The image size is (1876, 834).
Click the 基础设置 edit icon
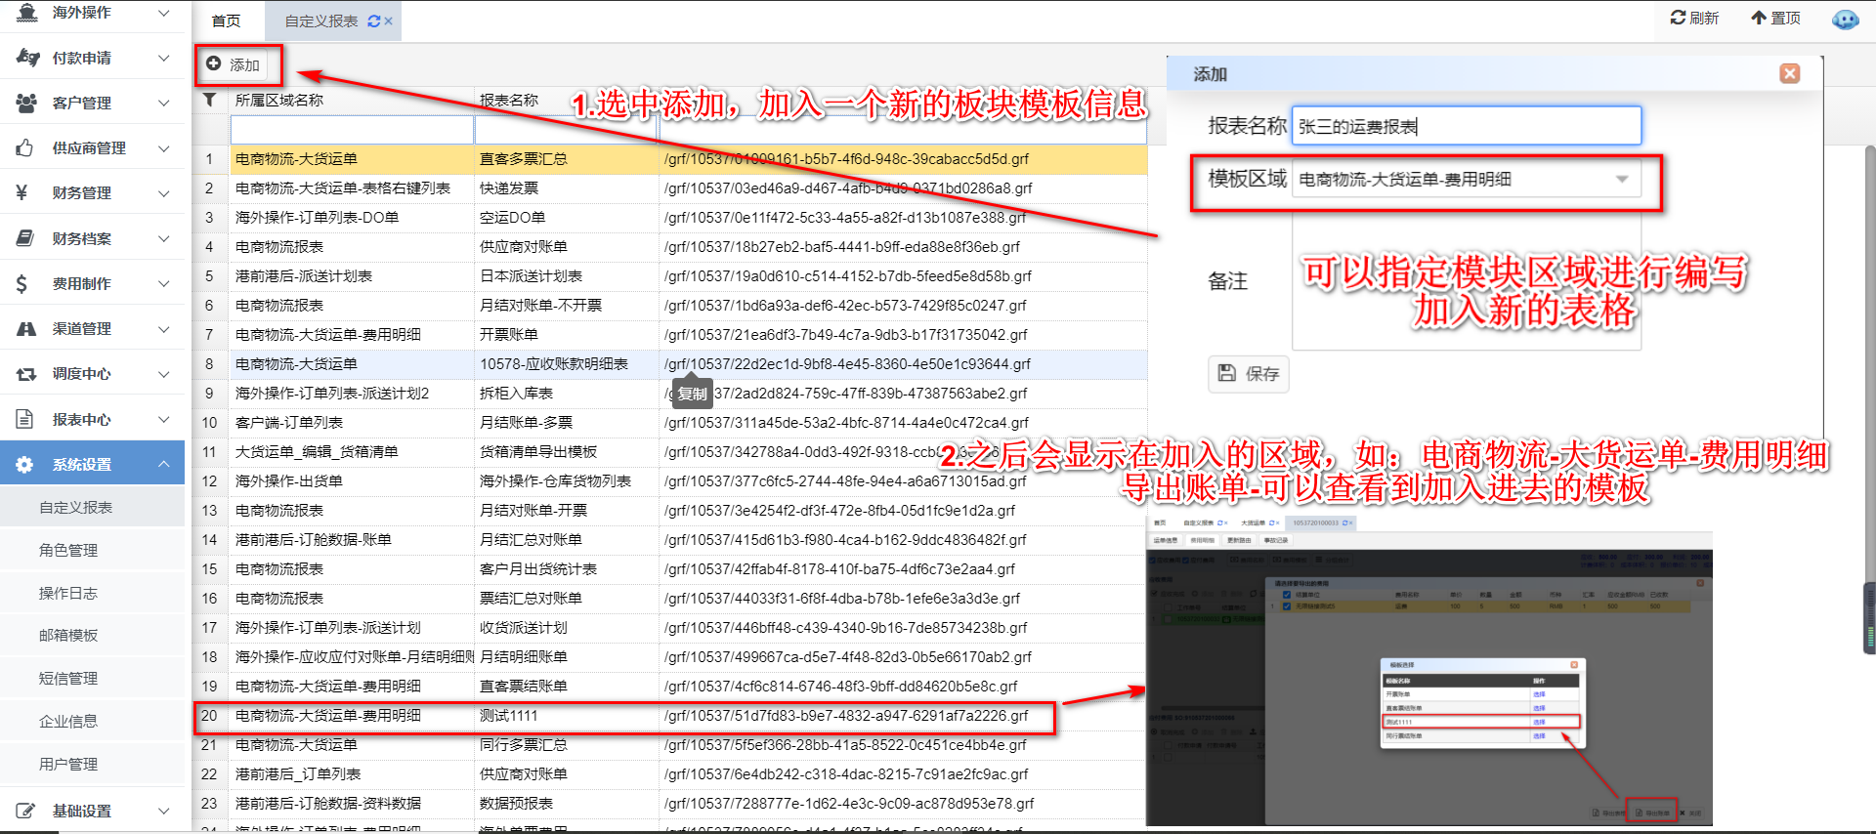click(26, 811)
